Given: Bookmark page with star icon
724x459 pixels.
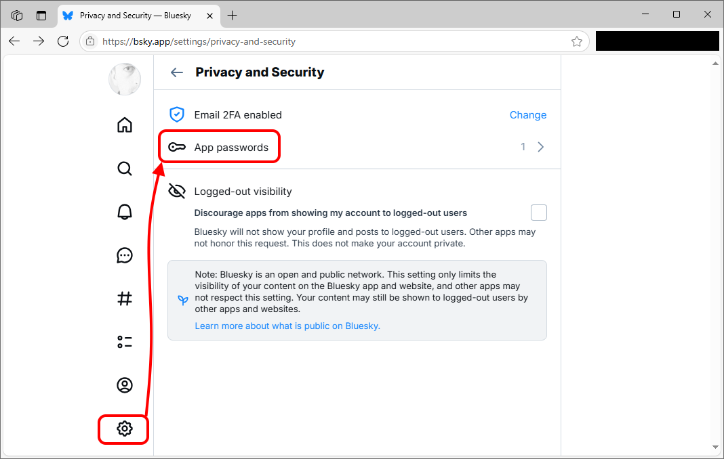Looking at the screenshot, I should click(576, 41).
